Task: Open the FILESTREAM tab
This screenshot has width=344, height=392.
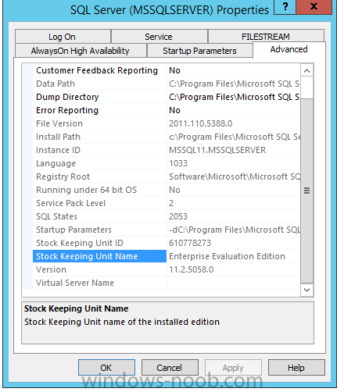Action: [266, 37]
